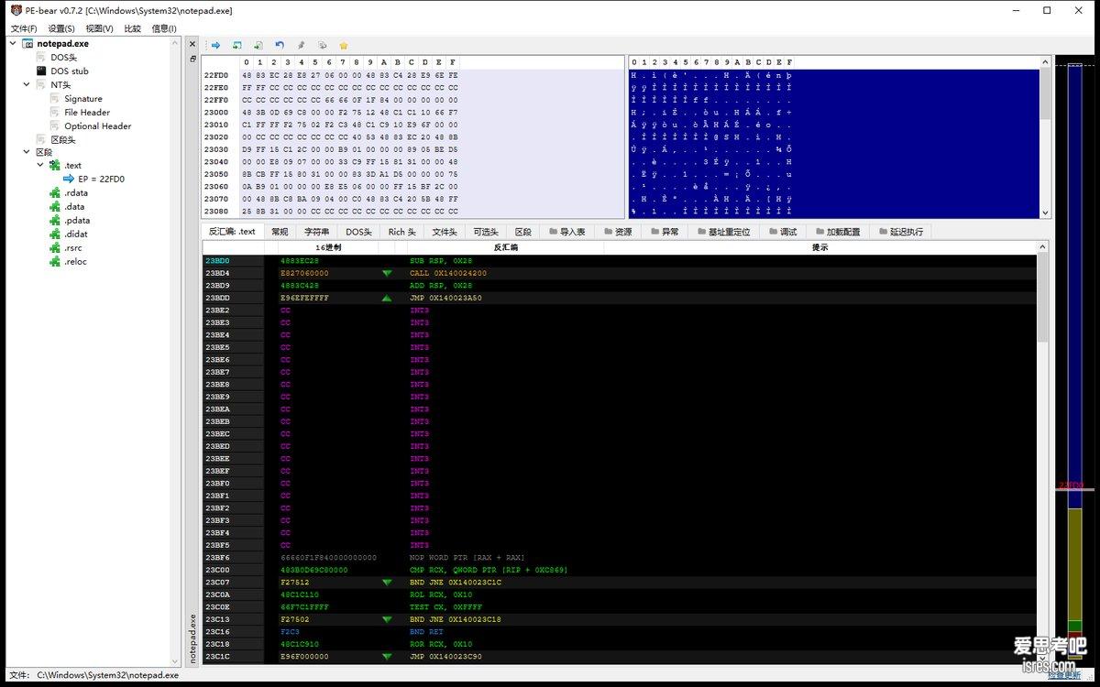This screenshot has width=1100, height=687.
Task: Click the yellow star toolbar icon
Action: (x=344, y=45)
